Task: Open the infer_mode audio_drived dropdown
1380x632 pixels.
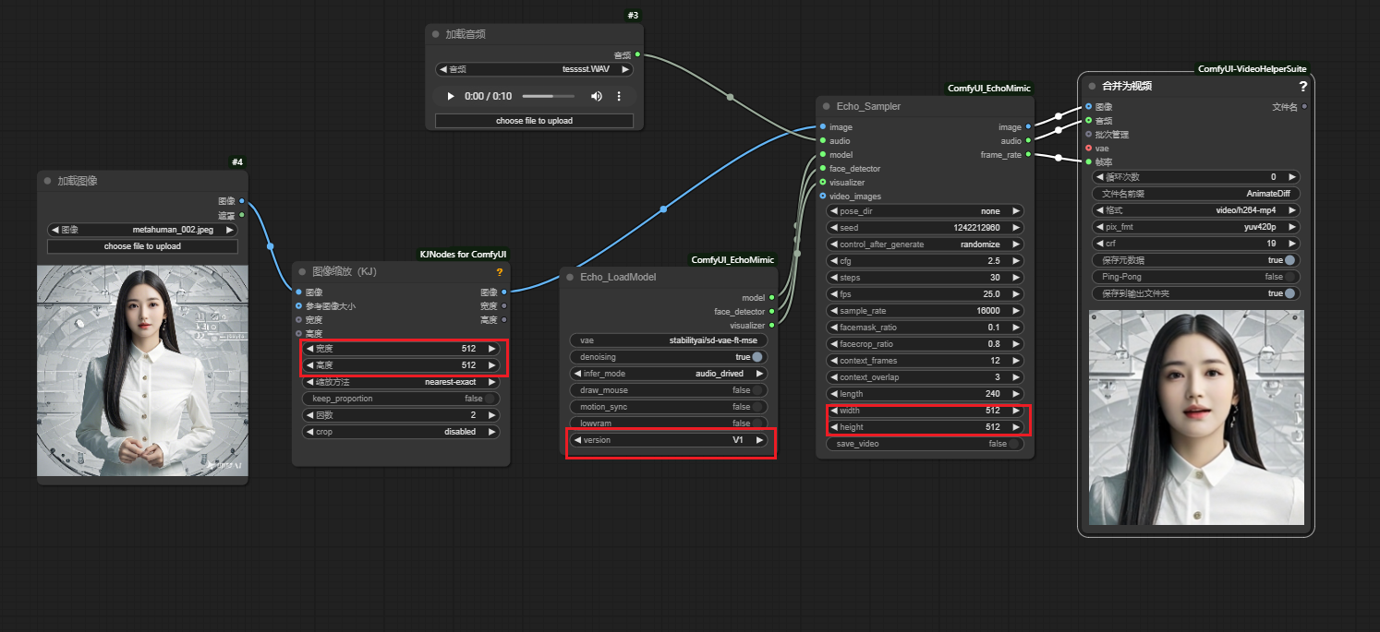Action: click(670, 374)
